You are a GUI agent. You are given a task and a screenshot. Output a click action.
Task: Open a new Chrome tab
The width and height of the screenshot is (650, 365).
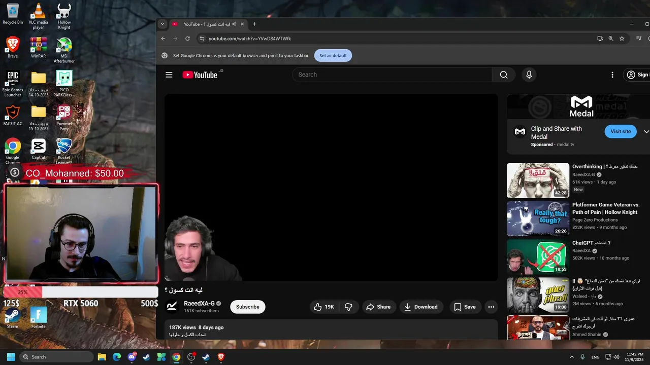pos(254,24)
